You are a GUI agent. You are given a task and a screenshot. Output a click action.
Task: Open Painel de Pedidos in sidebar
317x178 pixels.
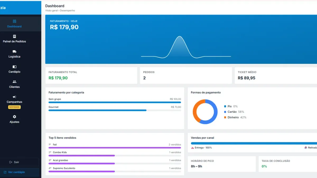(15, 39)
